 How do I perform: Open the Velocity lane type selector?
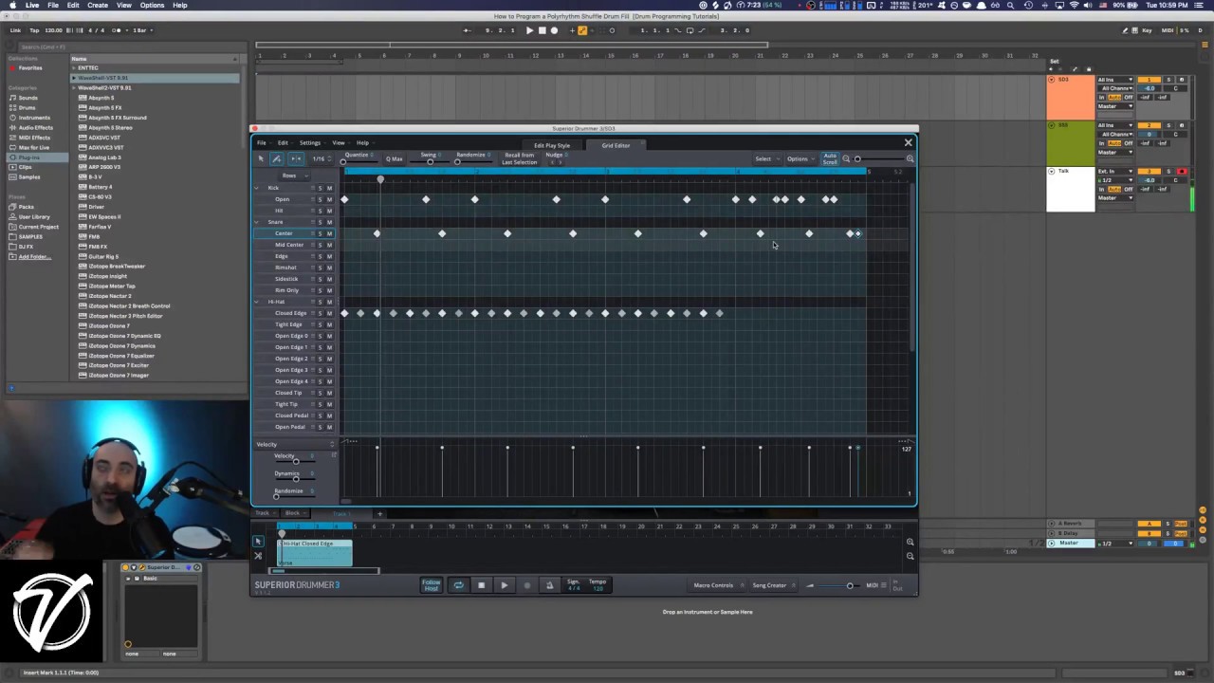pos(294,444)
